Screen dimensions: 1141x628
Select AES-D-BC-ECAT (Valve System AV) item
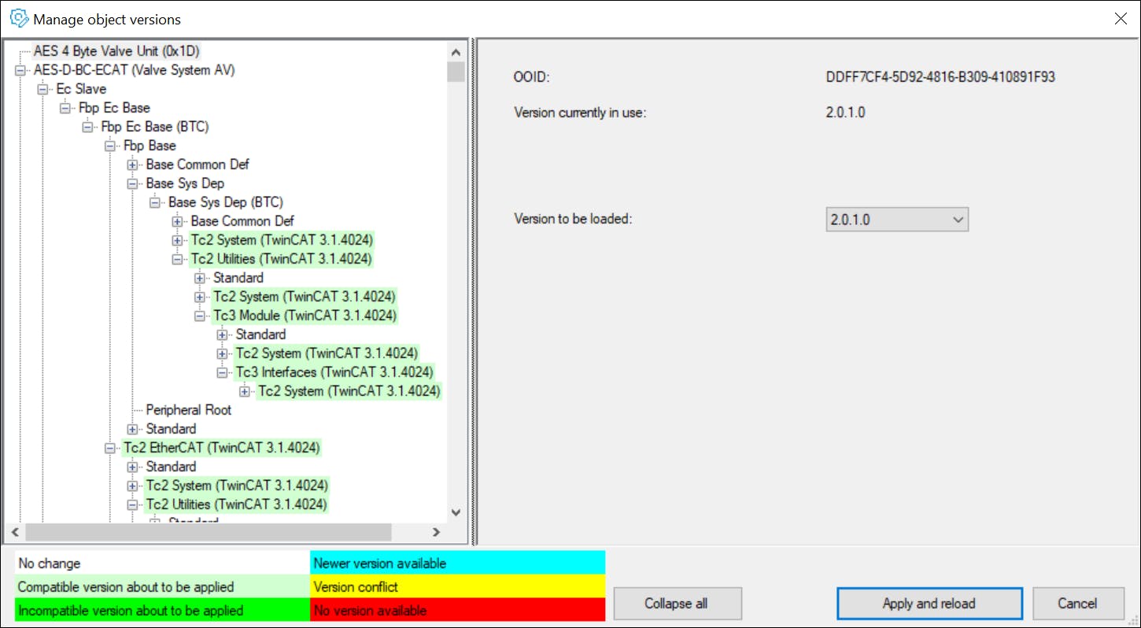tap(134, 70)
